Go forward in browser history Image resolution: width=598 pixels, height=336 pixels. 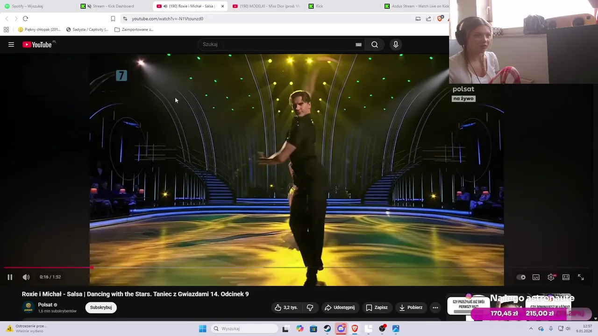tap(16, 19)
